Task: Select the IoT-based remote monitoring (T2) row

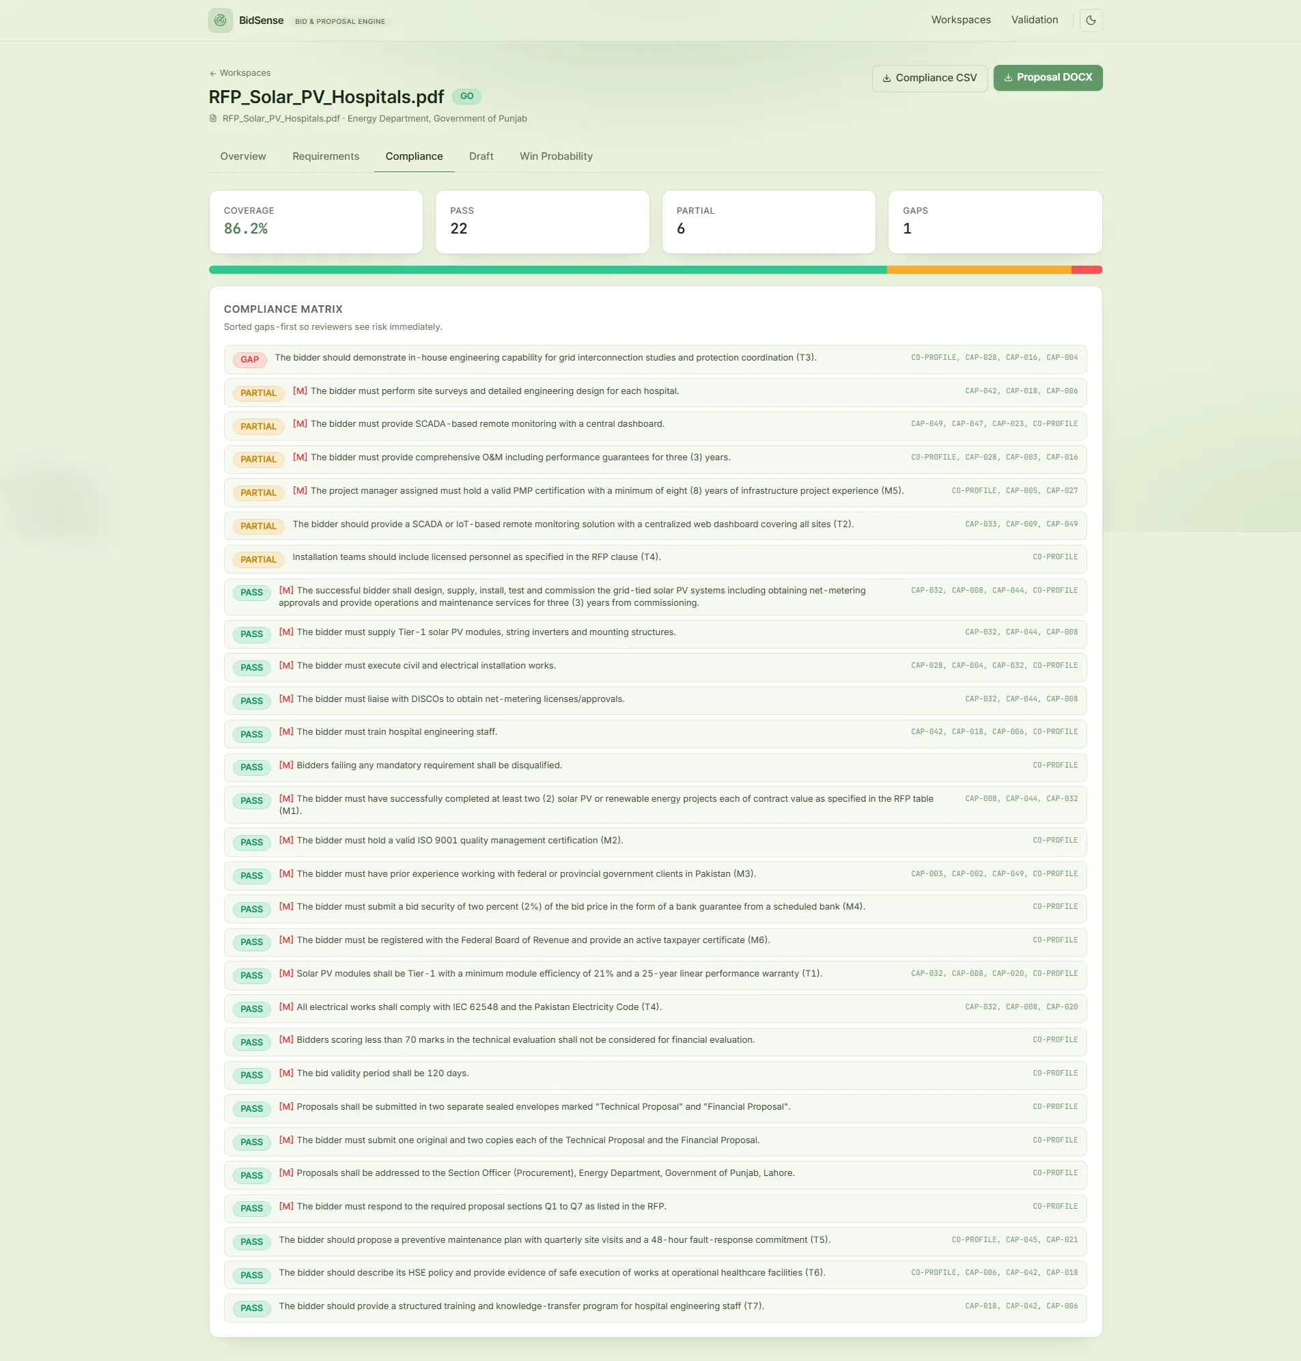Action: click(655, 526)
